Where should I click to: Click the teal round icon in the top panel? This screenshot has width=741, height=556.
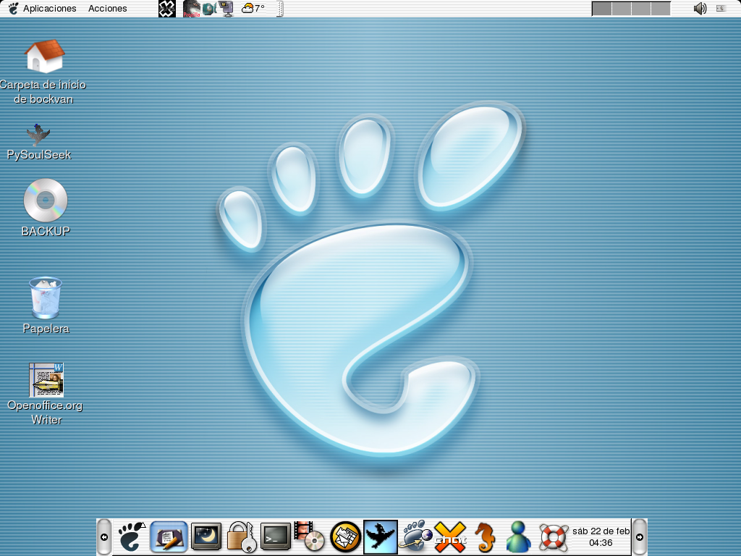(x=208, y=9)
